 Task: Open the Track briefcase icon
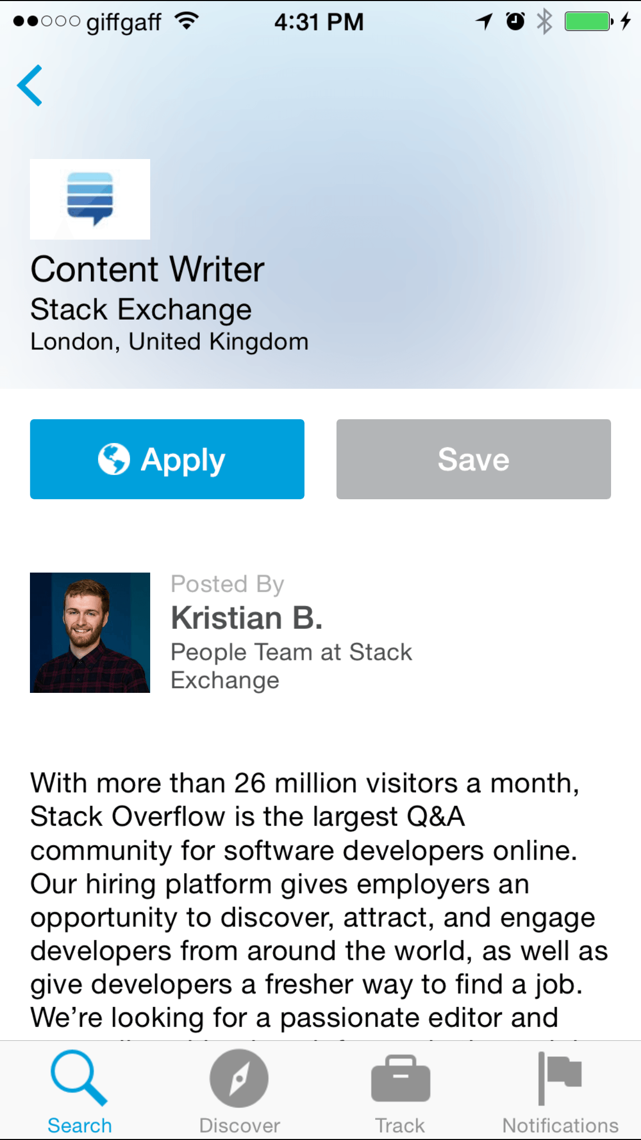tap(400, 1078)
